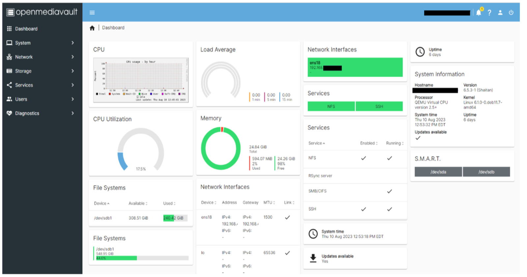Click the Dashboard grid icon in sidebar
Image resolution: width=527 pixels, height=277 pixels.
(9, 29)
